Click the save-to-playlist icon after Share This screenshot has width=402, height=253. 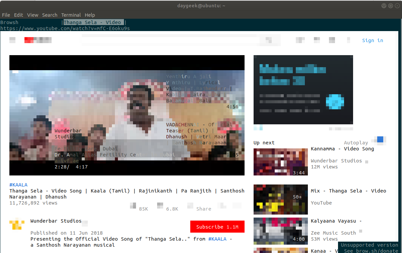pyautogui.click(x=222, y=206)
